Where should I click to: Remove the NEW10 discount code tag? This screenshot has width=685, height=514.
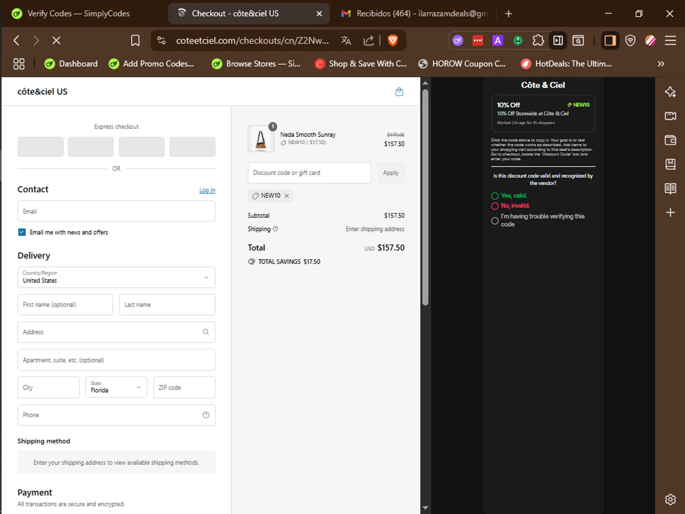coord(287,196)
